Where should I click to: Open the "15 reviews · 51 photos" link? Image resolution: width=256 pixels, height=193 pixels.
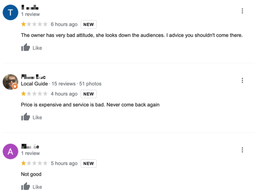[76, 84]
